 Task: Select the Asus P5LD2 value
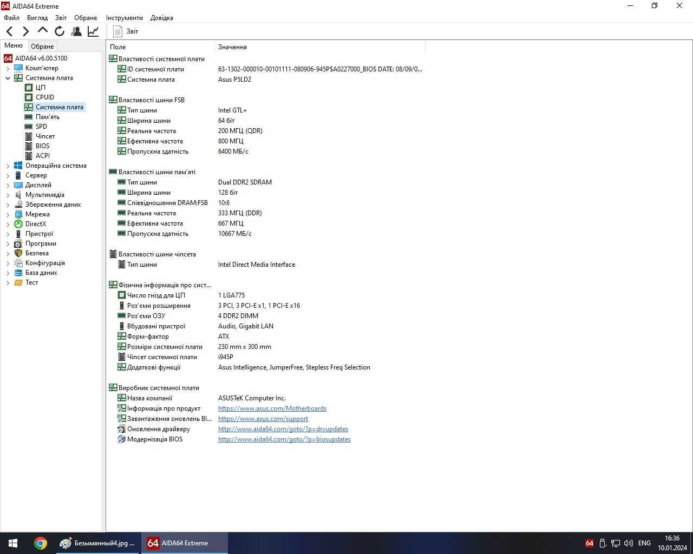[x=234, y=80]
